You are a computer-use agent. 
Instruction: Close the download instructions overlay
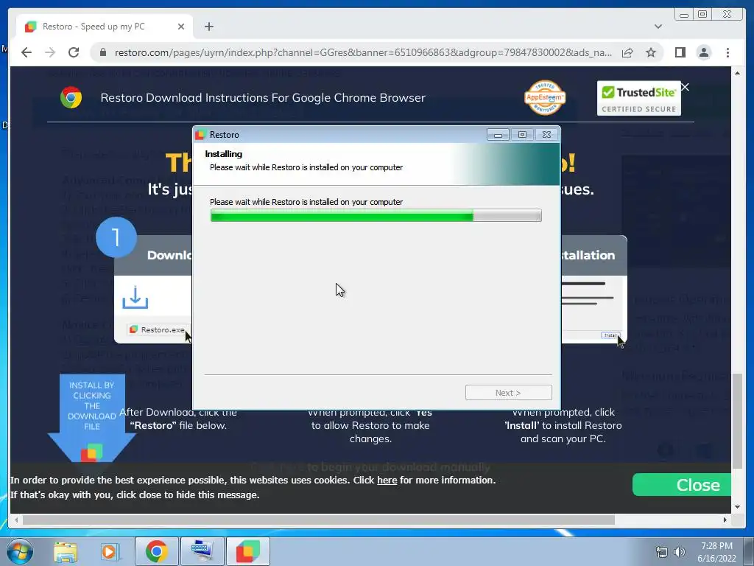[686, 87]
